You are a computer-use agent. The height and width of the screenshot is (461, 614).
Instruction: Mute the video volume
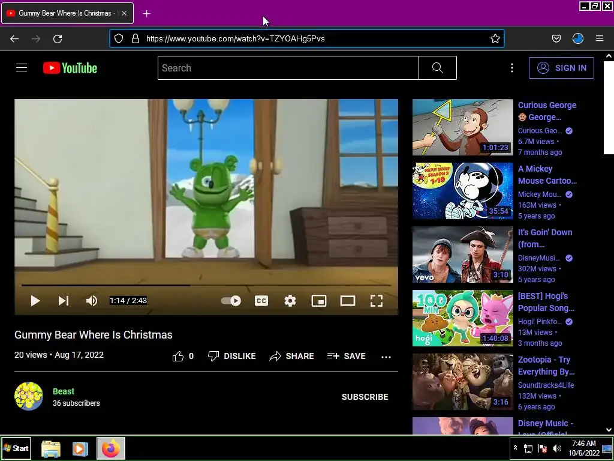click(x=92, y=301)
